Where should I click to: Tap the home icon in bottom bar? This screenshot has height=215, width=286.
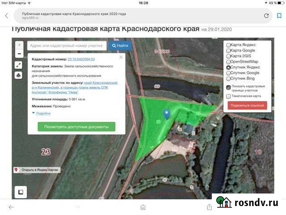point(143,207)
